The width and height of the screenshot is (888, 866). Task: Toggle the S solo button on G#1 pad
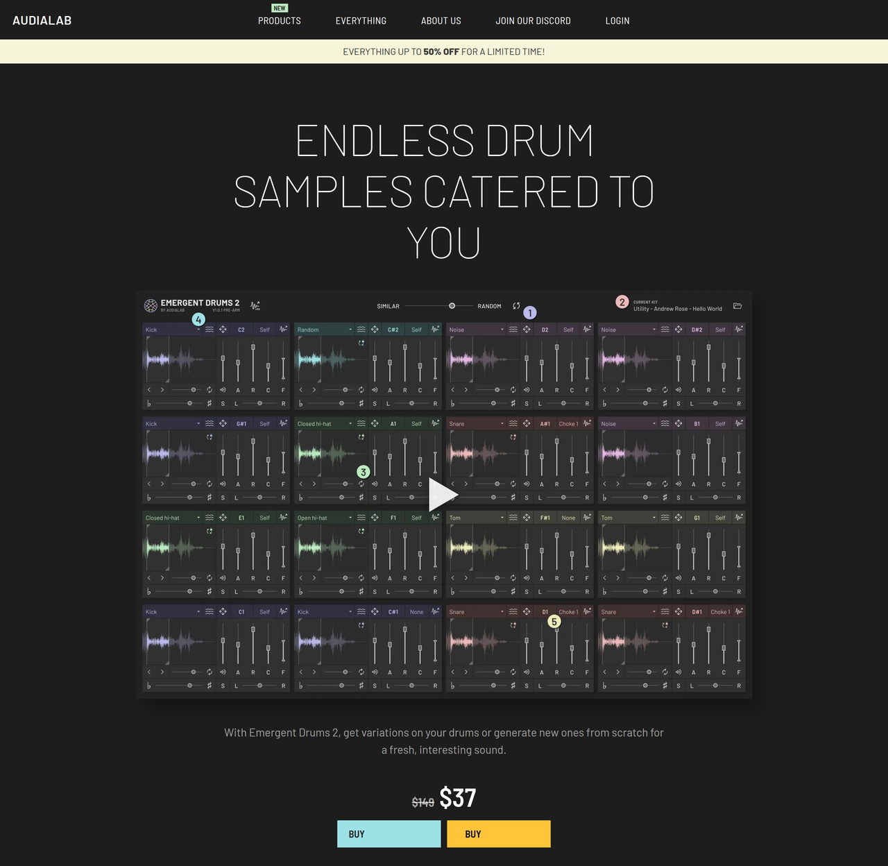click(223, 498)
